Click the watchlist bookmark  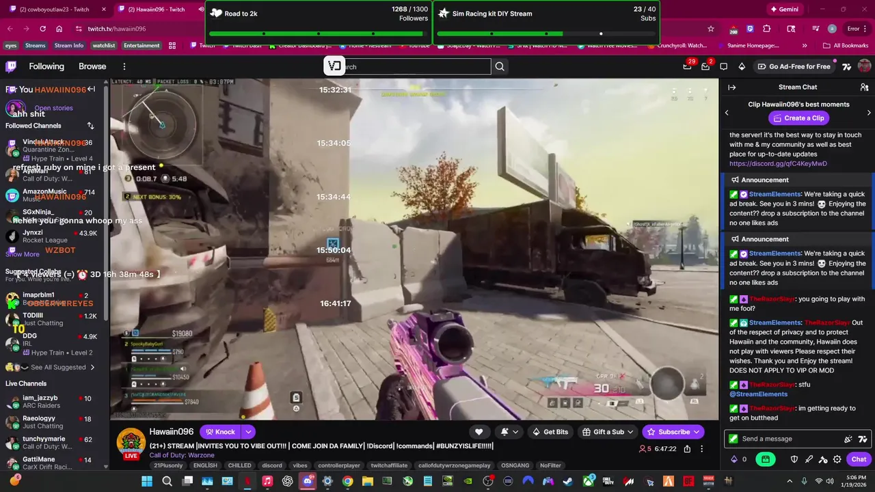click(103, 46)
